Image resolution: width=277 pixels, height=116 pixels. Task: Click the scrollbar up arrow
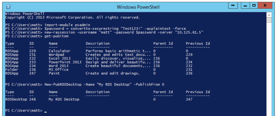pyautogui.click(x=269, y=15)
